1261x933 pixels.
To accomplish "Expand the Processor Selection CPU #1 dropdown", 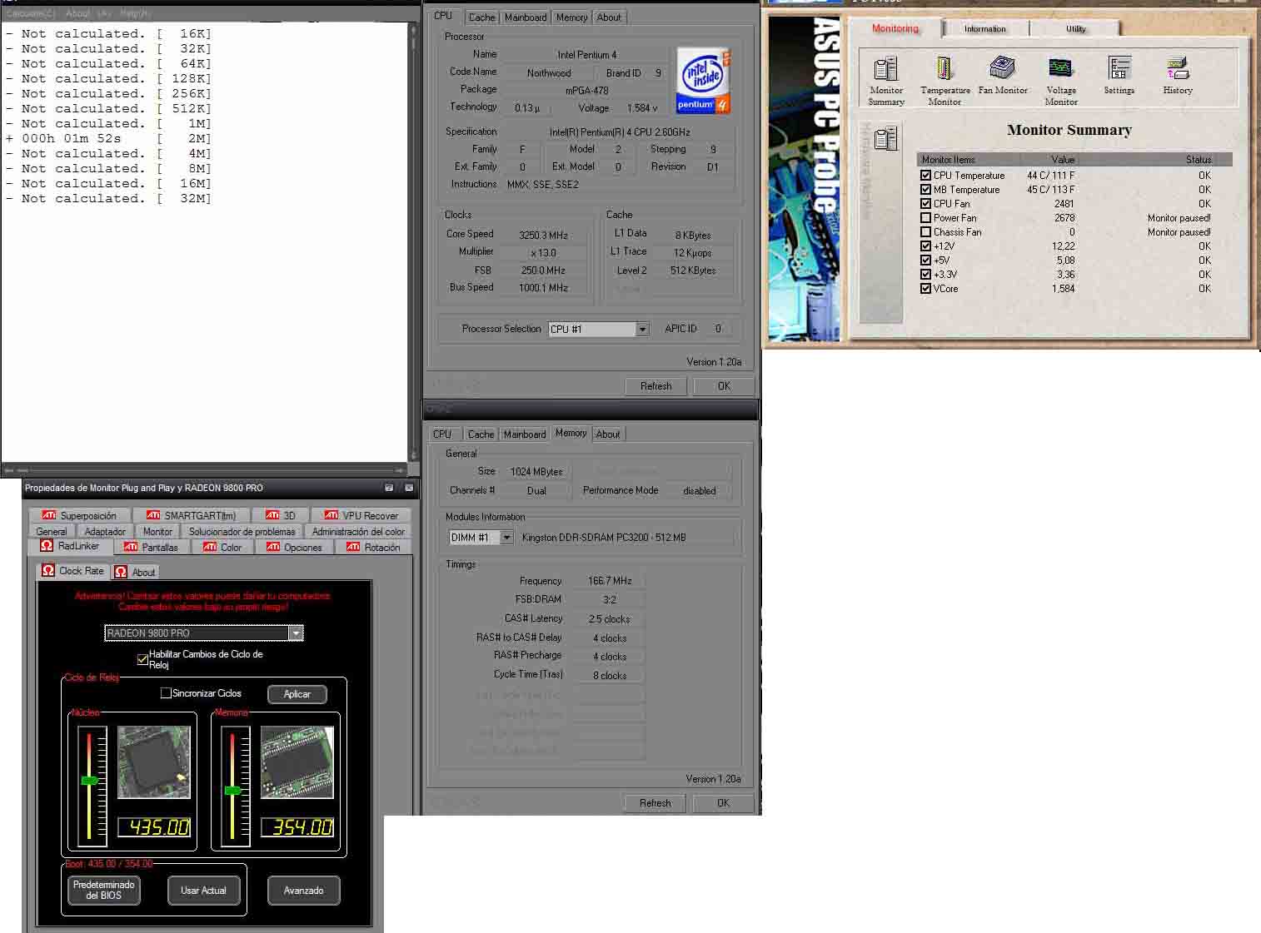I will tap(642, 330).
